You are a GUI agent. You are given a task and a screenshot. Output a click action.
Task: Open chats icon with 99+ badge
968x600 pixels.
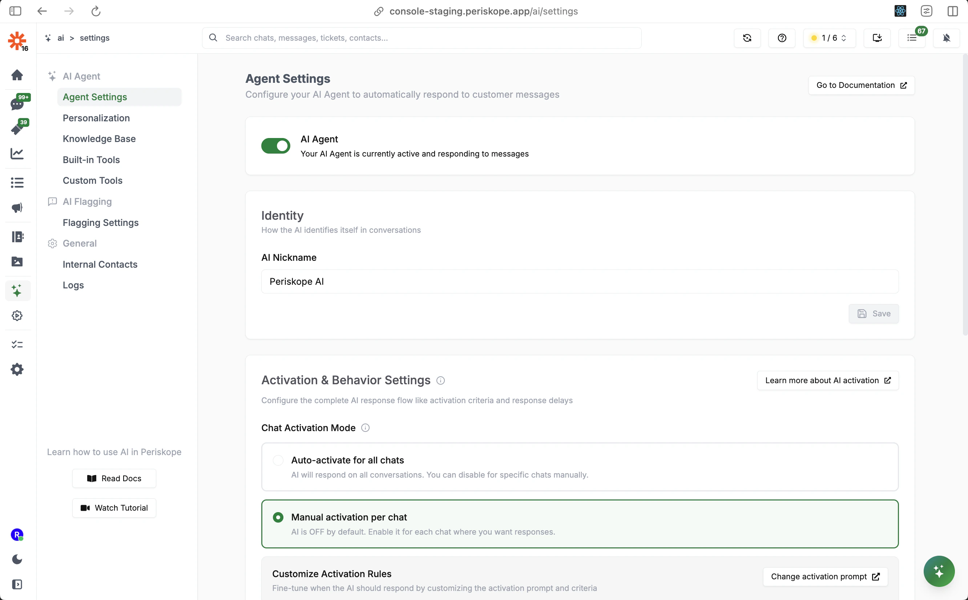click(17, 104)
